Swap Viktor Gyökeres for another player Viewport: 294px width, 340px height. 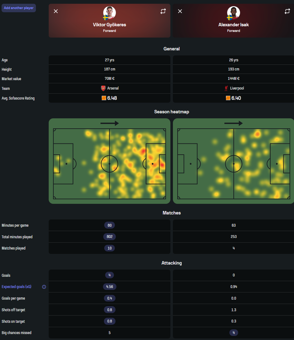click(163, 11)
